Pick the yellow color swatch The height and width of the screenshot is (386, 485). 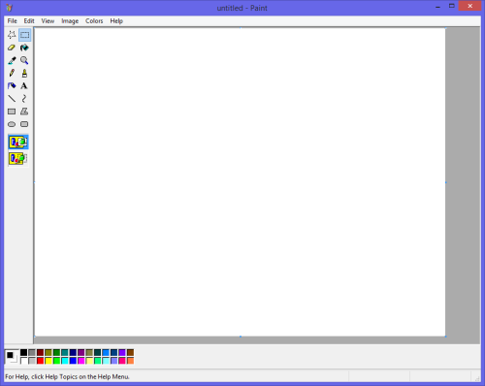[x=48, y=361]
